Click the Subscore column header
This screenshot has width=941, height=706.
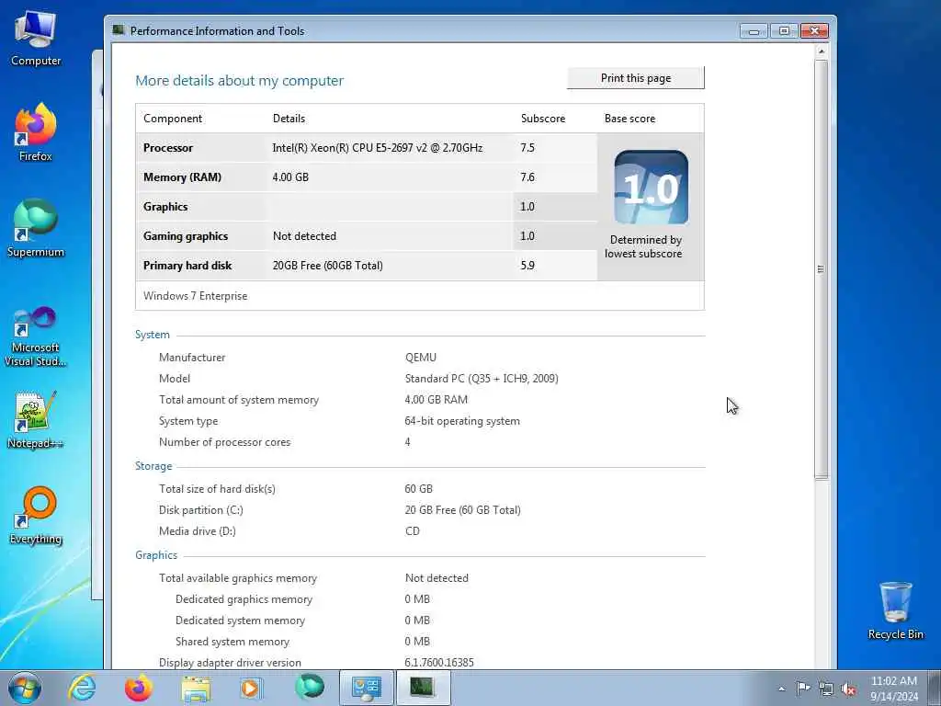[543, 119]
